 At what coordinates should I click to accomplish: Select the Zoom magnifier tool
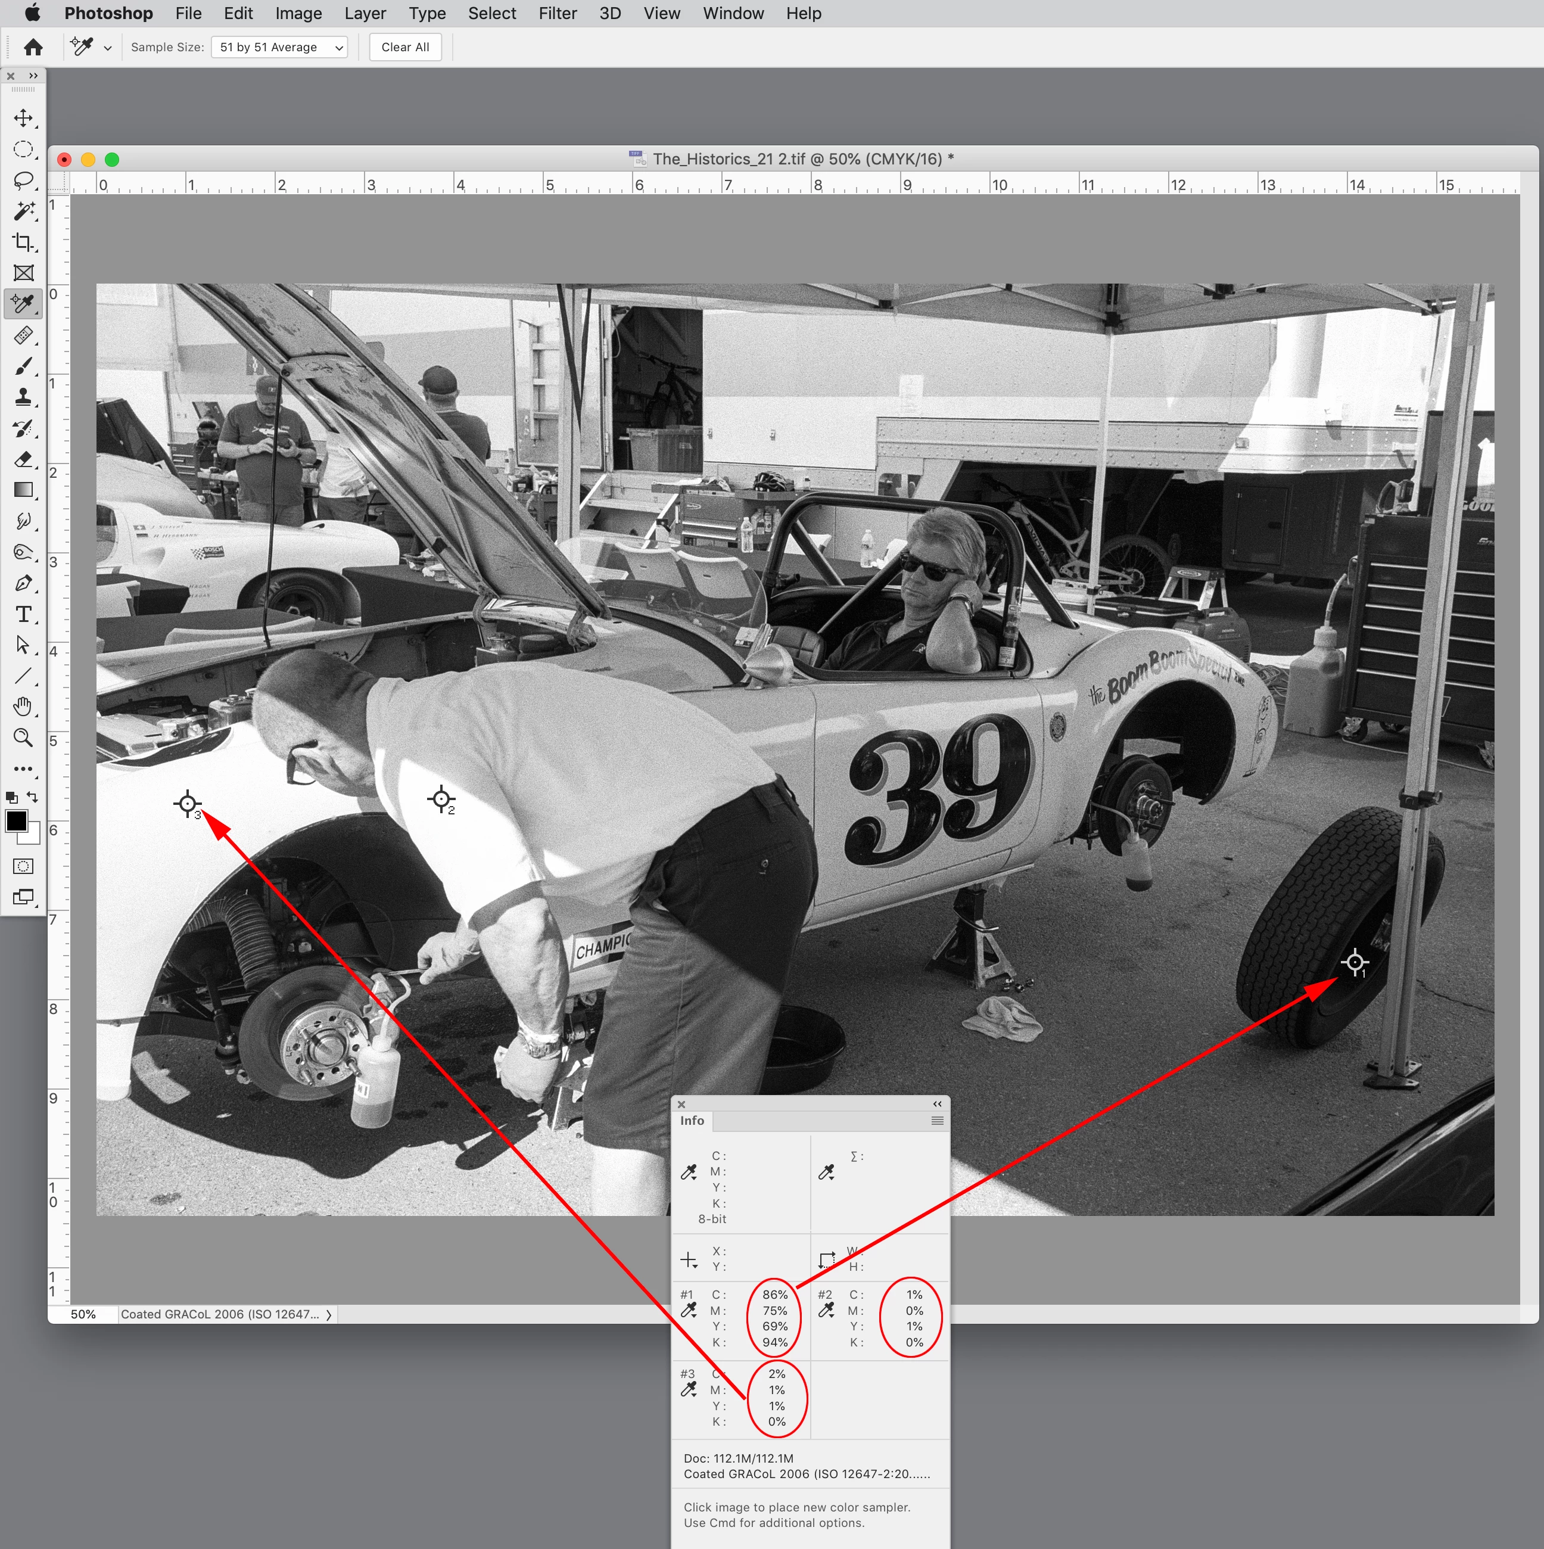pyautogui.click(x=23, y=738)
